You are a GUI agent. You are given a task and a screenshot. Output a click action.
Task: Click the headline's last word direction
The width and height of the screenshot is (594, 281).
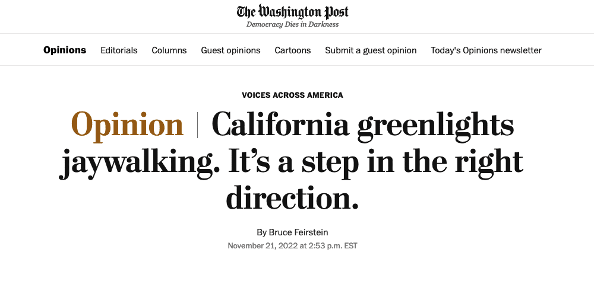pos(292,197)
